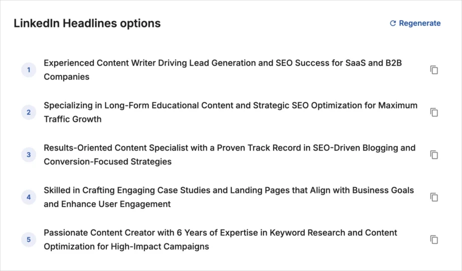Click the Traffic Growth text in headline two
The width and height of the screenshot is (462, 271).
(72, 119)
